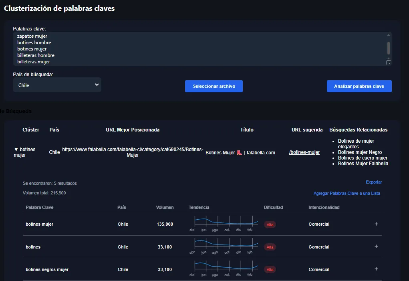Sort by the Volumen column header
409x281 pixels.
165,207
